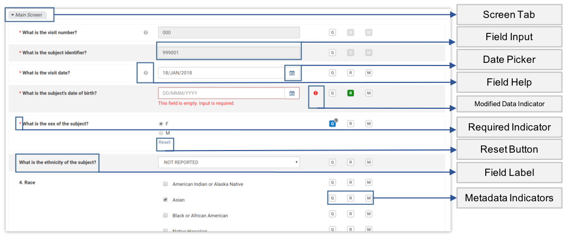Click Q indicator on visit number row
This screenshot has width=579, height=243.
(x=332, y=32)
